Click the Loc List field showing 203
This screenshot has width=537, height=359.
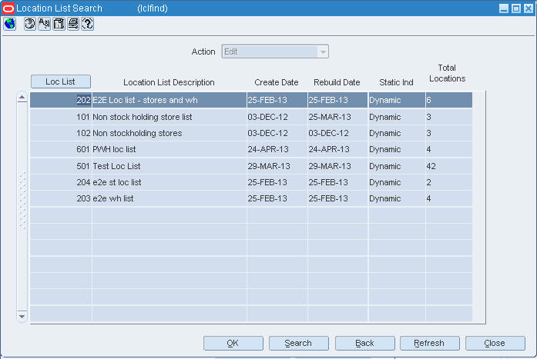pos(61,199)
